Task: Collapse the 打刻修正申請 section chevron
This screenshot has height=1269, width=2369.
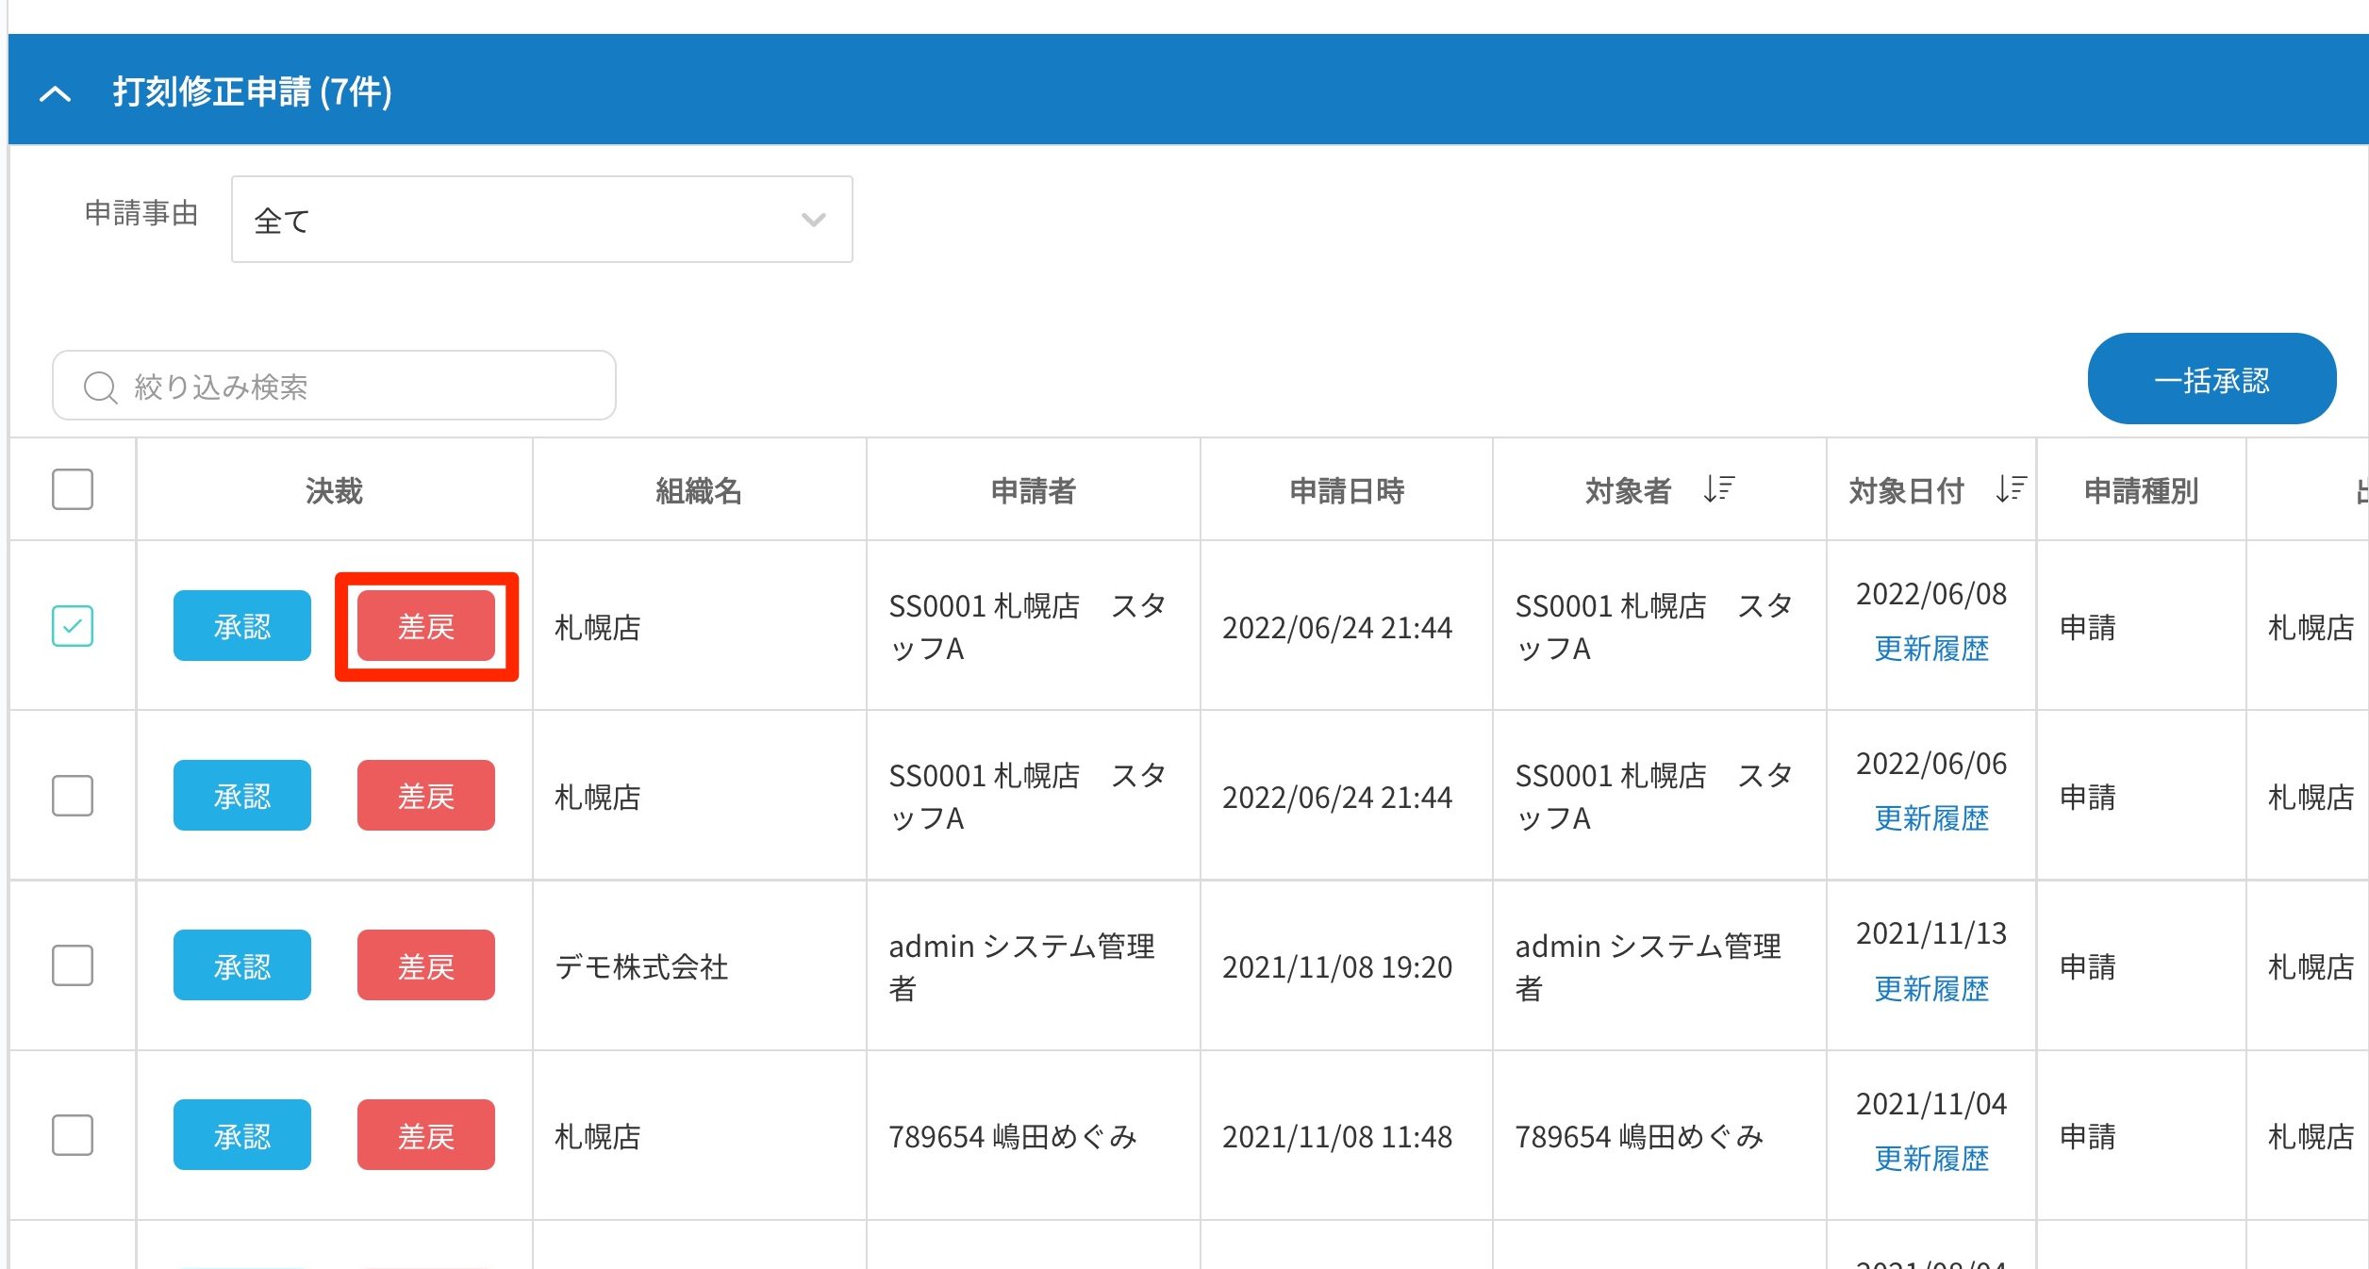Action: [x=55, y=92]
